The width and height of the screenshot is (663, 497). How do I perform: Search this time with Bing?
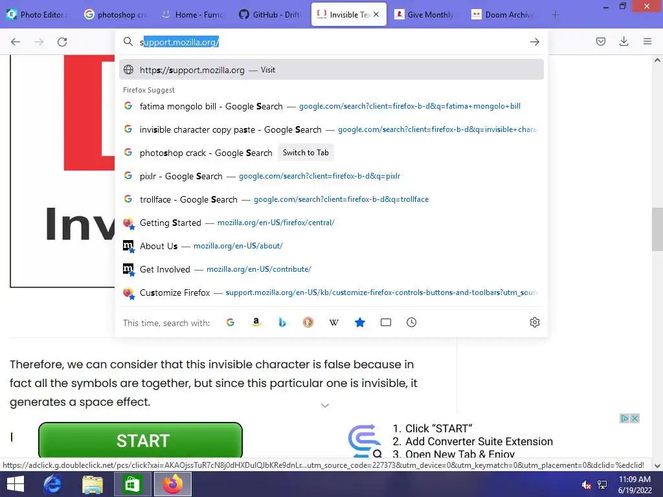pos(282,322)
